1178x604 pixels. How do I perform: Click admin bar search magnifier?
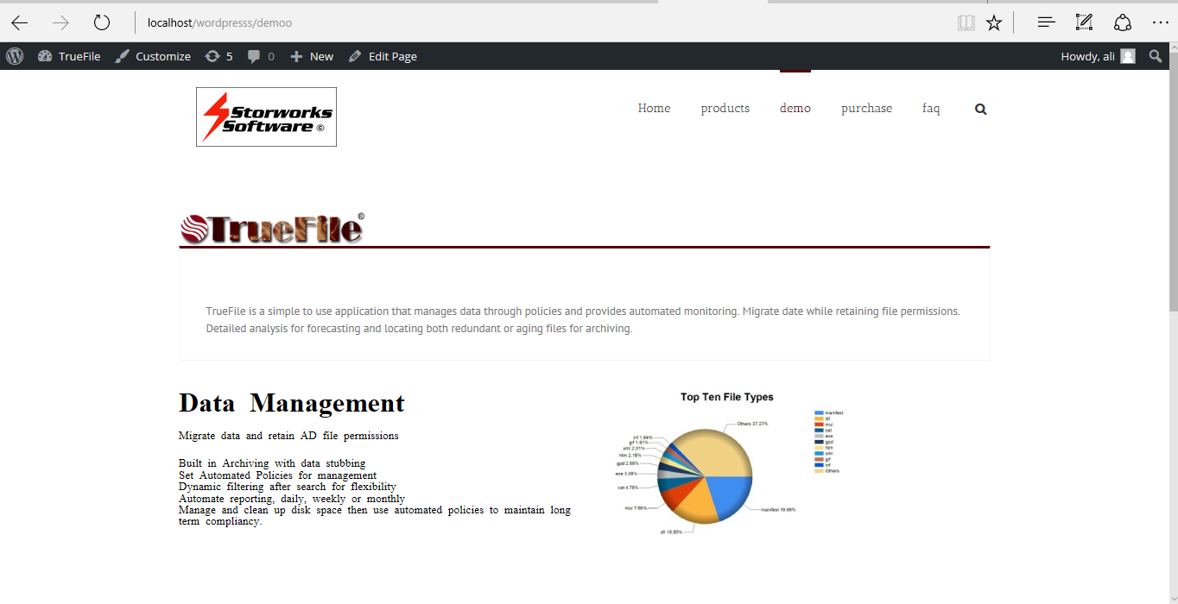coord(1156,56)
